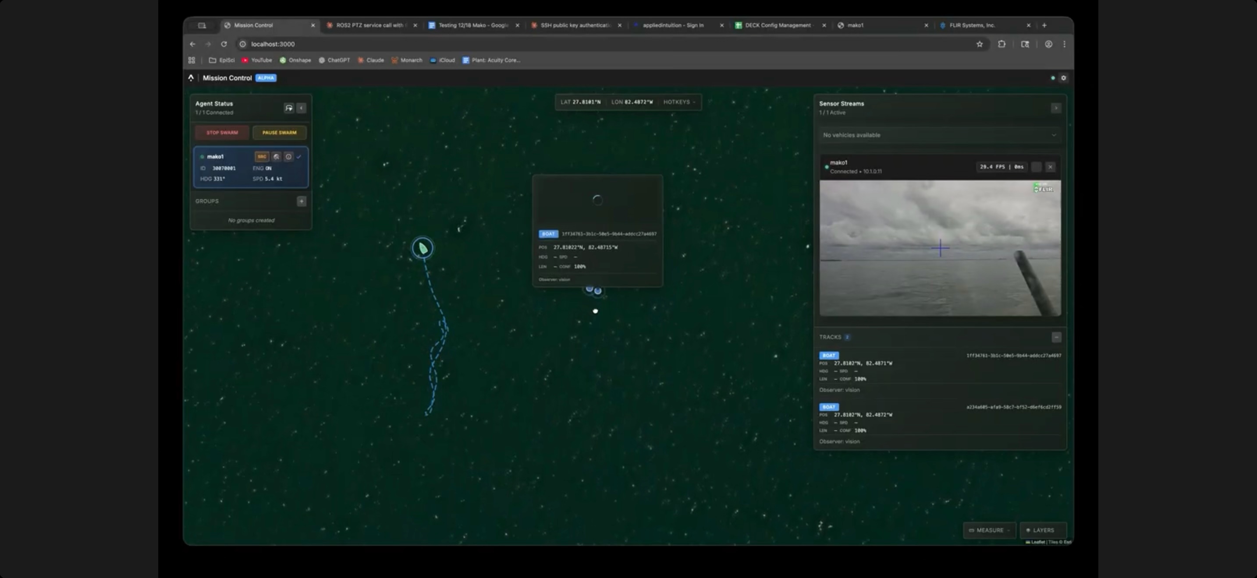Screen dimensions: 1257x578
Task: Collapse the Agent Status panel
Action: pos(302,108)
